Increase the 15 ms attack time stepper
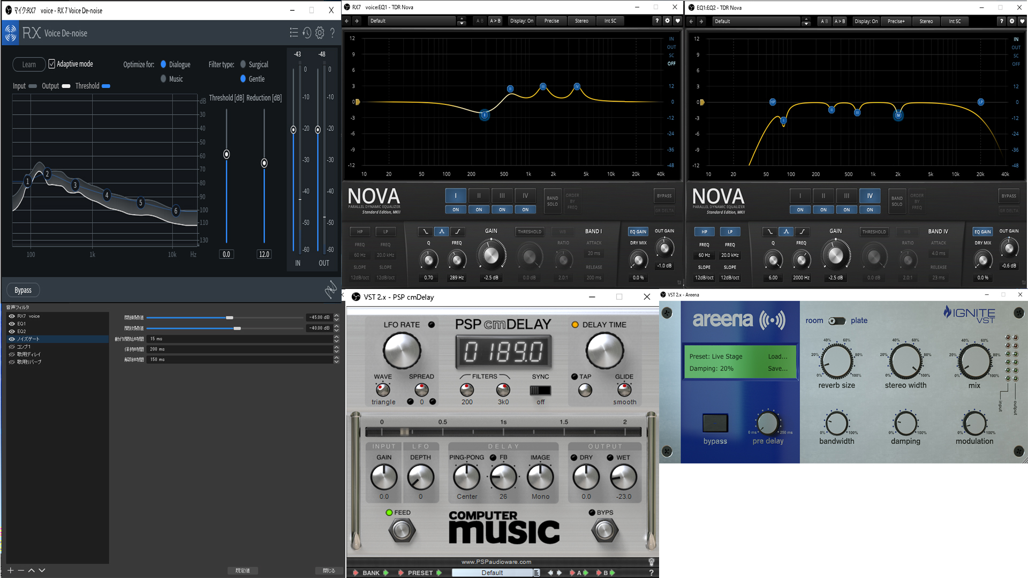1028x578 pixels. 336,337
